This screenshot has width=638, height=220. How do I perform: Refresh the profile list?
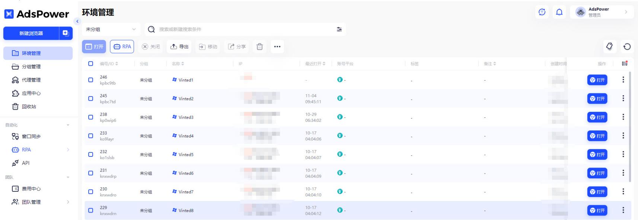coord(627,46)
